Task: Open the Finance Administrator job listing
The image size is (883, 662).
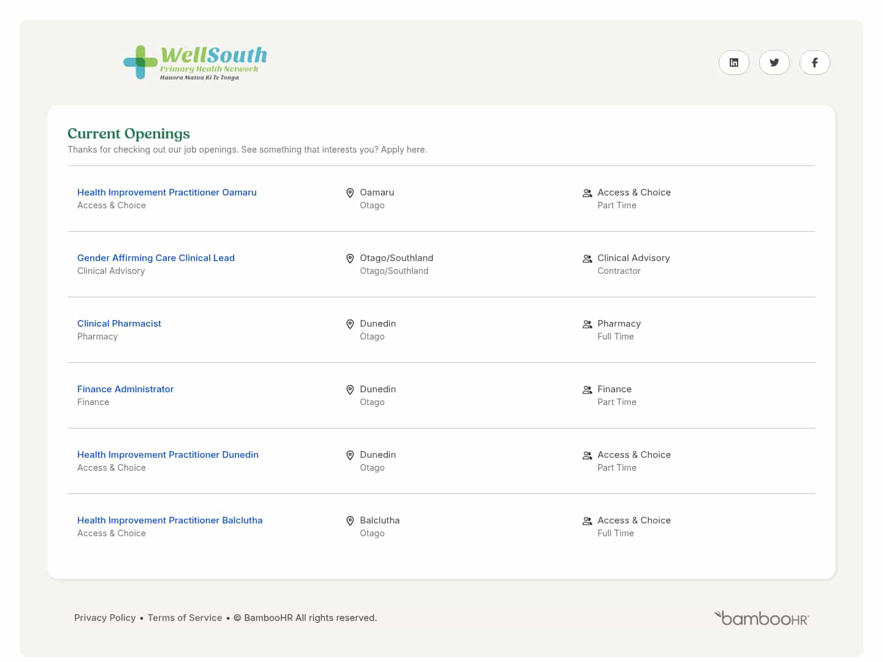Action: pos(125,389)
